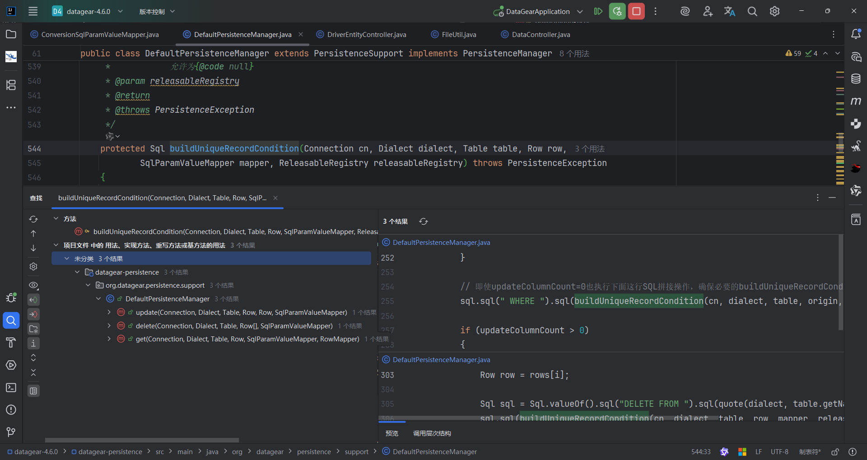Open the Database tool window icon
867x460 pixels.
[856, 79]
